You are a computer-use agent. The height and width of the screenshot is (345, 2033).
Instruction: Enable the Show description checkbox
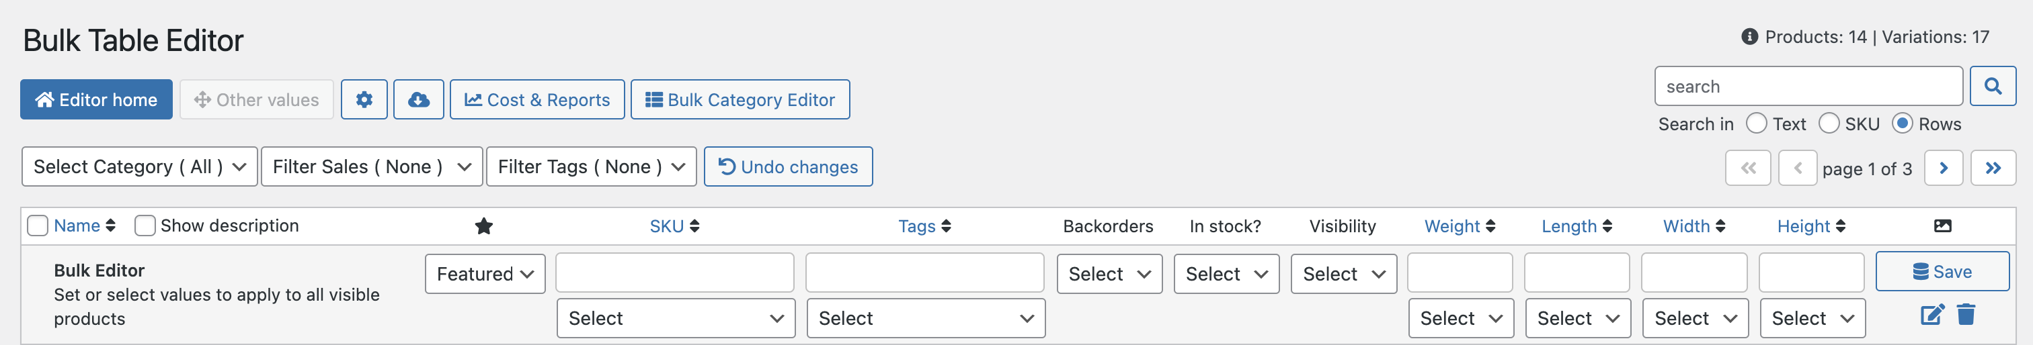tap(145, 226)
